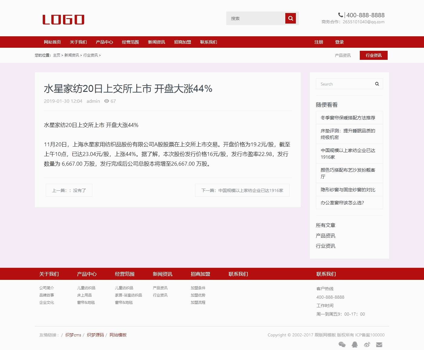Click the Weibo icon in footer
This screenshot has height=350, width=424.
(367, 345)
